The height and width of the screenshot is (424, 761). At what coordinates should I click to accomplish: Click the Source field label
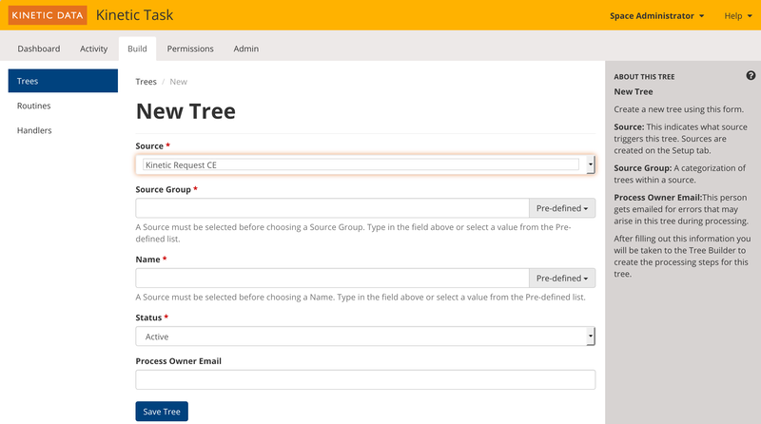click(149, 146)
